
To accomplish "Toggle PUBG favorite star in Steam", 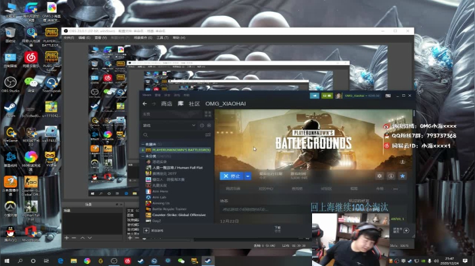I will (402, 176).
